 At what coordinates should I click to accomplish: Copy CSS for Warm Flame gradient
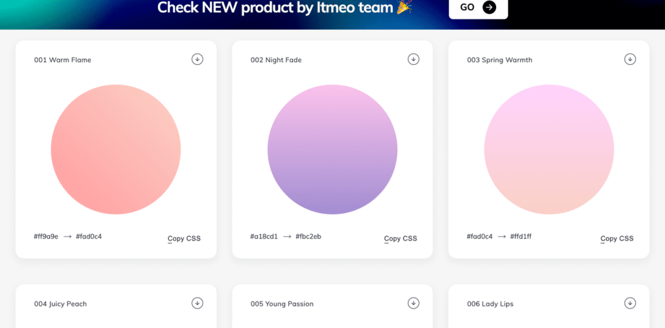coord(184,239)
